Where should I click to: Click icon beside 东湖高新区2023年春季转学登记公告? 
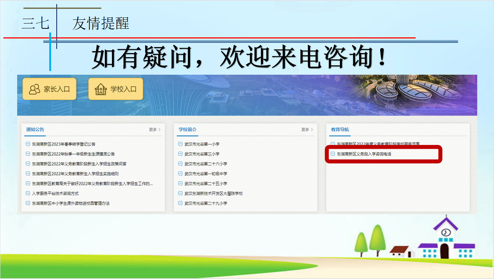click(27, 144)
